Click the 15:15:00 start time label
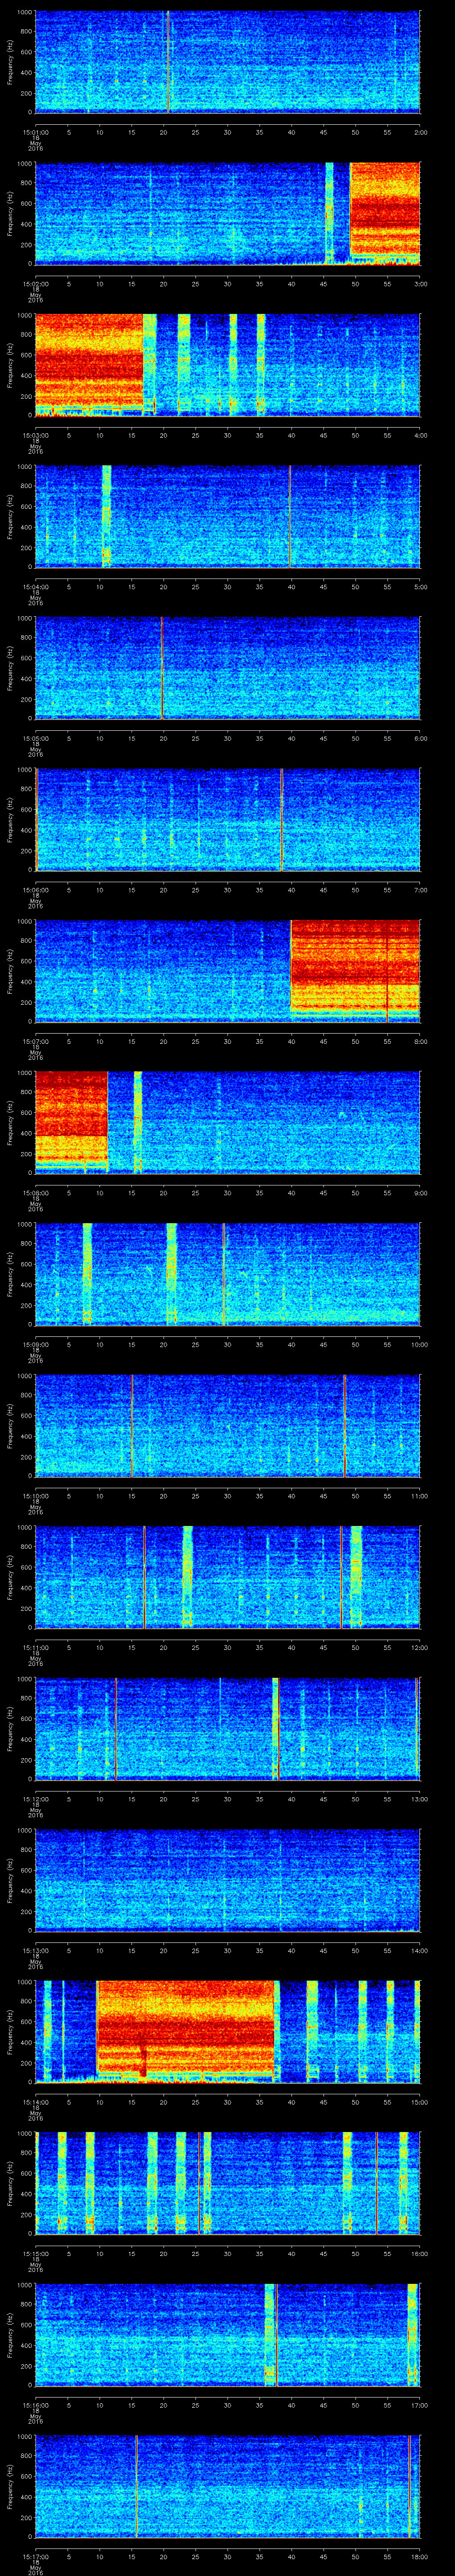455x2576 pixels. pos(35,2253)
